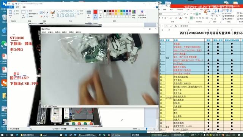This screenshot has width=243, height=137.
Task: Open the Help menu in AMCap
Action: click(x=78, y=32)
